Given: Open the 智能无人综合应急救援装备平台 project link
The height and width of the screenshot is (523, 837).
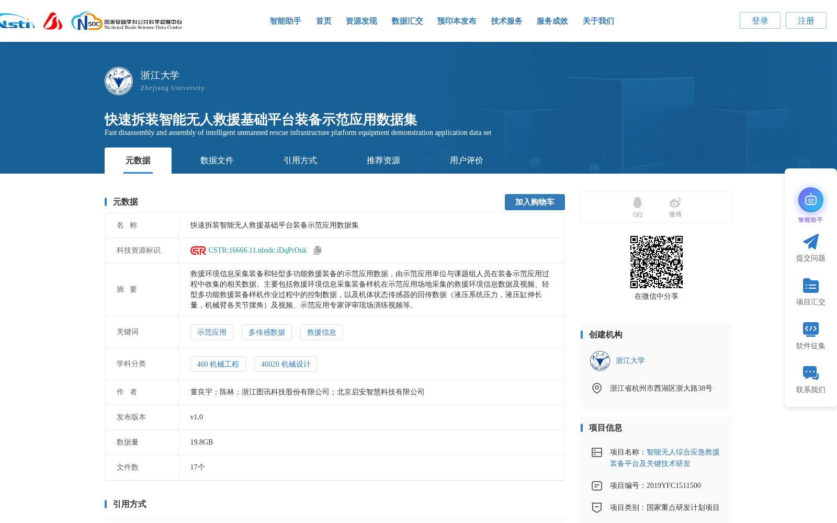Looking at the screenshot, I should 665,458.
